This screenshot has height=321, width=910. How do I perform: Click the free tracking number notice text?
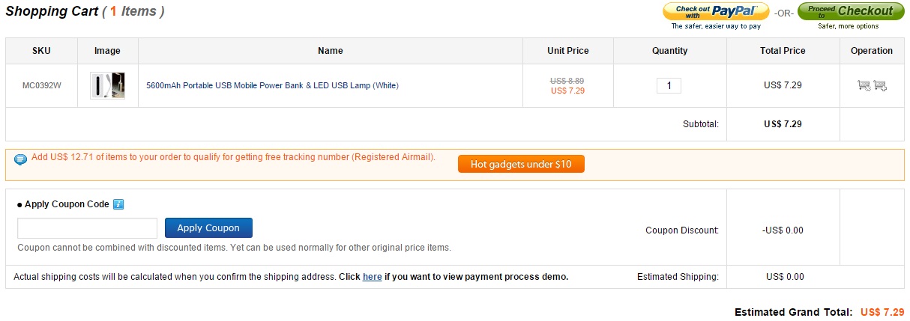pyautogui.click(x=233, y=157)
